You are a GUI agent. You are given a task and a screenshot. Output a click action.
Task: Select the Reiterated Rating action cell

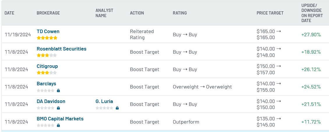coord(142,35)
